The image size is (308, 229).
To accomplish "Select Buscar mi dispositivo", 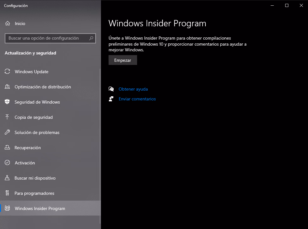I will (x=50, y=178).
